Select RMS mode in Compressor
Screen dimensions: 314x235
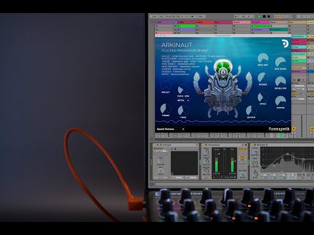pos(242,160)
